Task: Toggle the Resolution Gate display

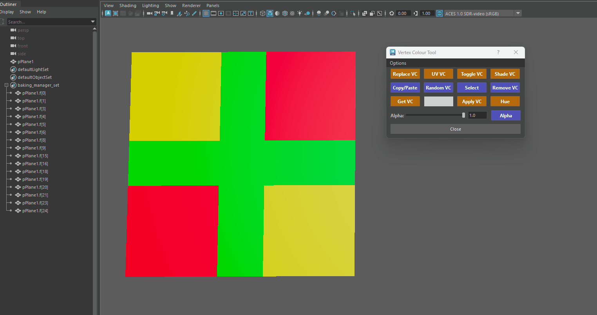Action: point(221,13)
